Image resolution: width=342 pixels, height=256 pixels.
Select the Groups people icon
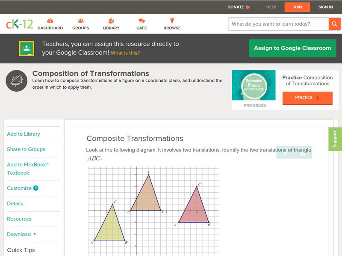[80, 20]
